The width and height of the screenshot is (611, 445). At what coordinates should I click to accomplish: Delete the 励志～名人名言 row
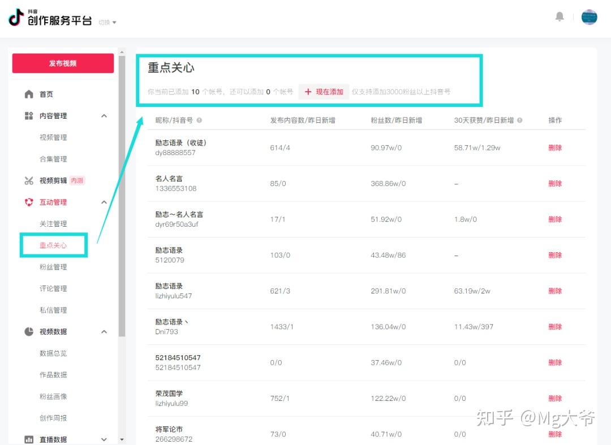pyautogui.click(x=555, y=219)
